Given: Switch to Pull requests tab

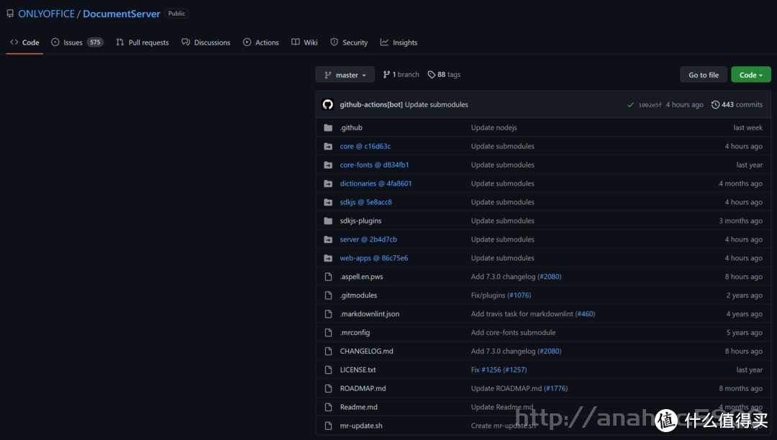Looking at the screenshot, I should [142, 42].
